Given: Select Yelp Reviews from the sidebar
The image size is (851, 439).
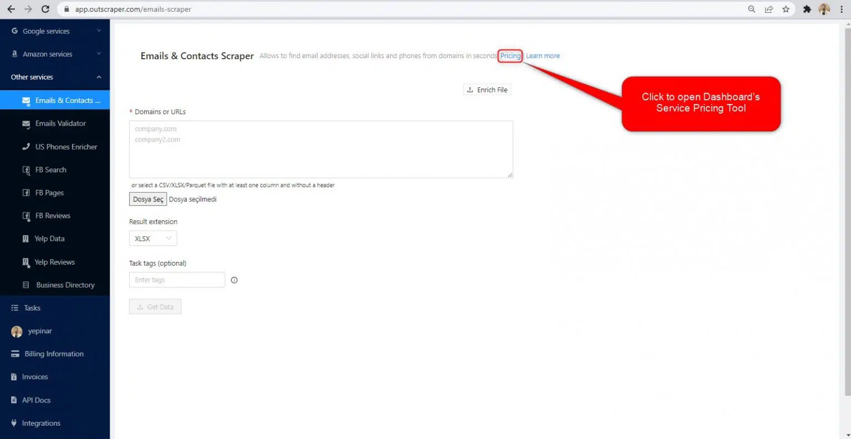Looking at the screenshot, I should pyautogui.click(x=54, y=262).
